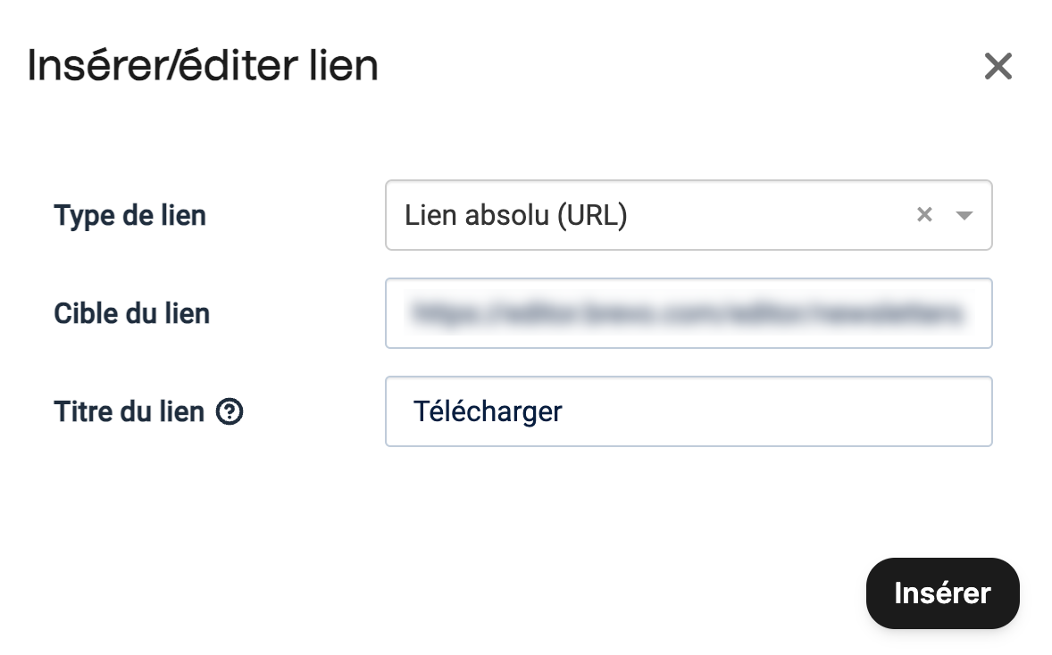
Task: Close the 'Insérer/éditer lien' dialog
Action: click(998, 66)
